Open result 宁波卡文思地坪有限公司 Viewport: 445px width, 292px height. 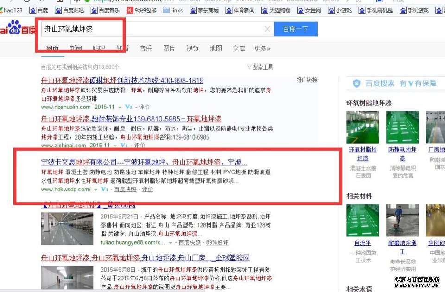[144, 162]
